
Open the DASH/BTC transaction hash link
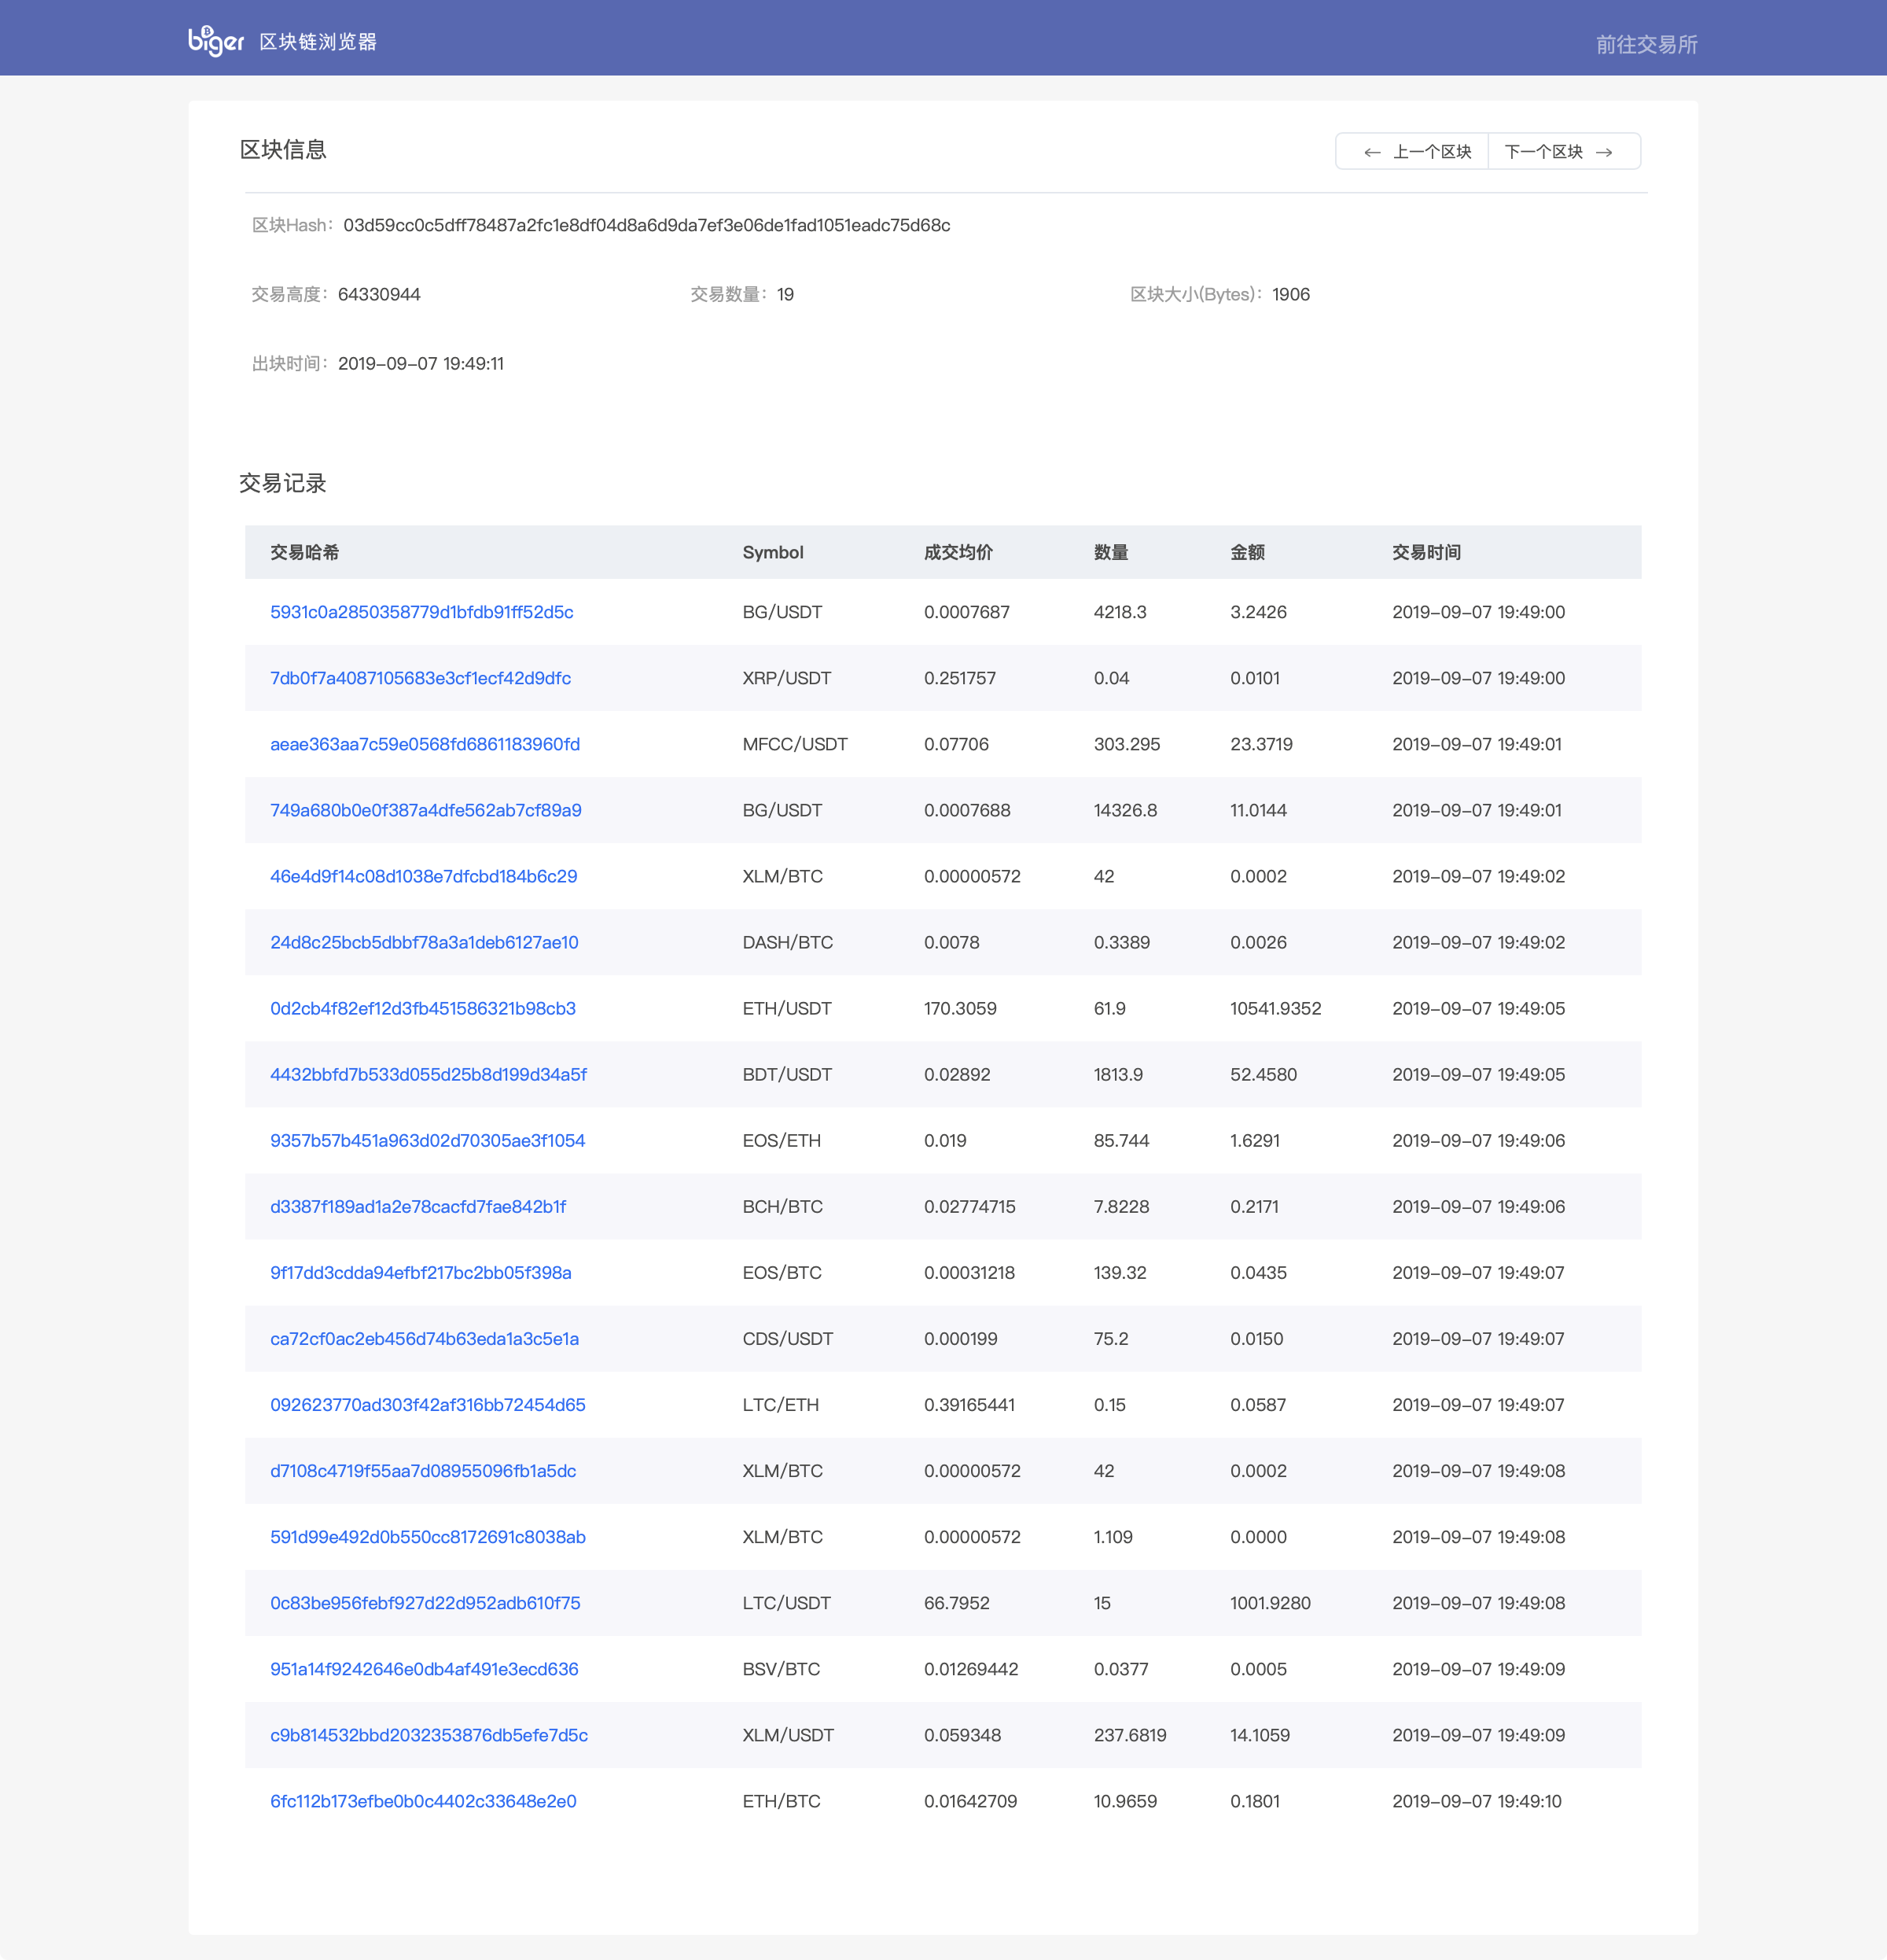424,942
